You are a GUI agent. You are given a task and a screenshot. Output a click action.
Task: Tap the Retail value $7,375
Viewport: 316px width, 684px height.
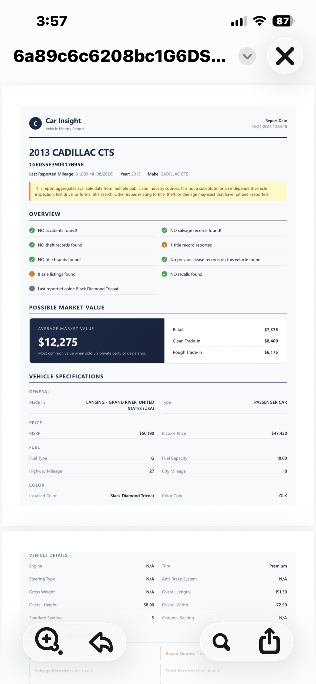pos(271,330)
